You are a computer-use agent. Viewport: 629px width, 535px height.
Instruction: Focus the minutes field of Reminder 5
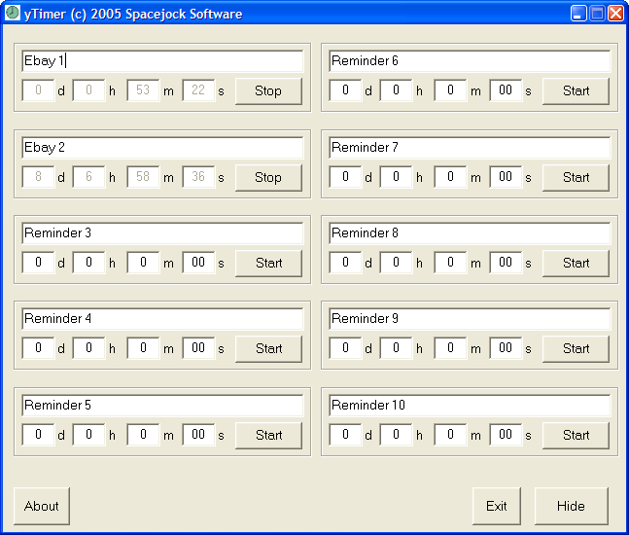[x=143, y=434]
